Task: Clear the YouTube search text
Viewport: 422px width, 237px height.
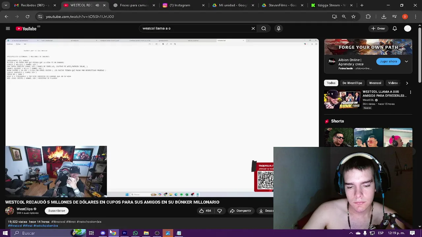Action: (253, 28)
